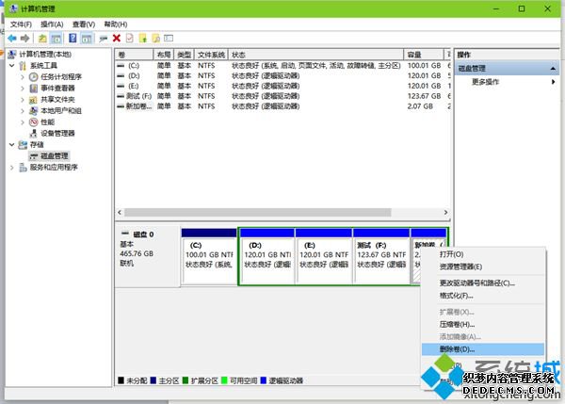Viewport: 565px width, 404px height.
Task: Toggle the show/hide console tree icon
Action: tap(56, 39)
